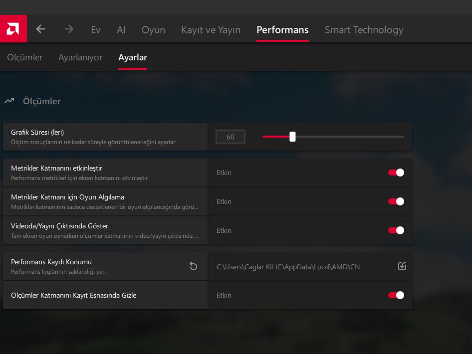Click the Grafik Süresi slider handle
472x354 pixels.
click(x=292, y=137)
